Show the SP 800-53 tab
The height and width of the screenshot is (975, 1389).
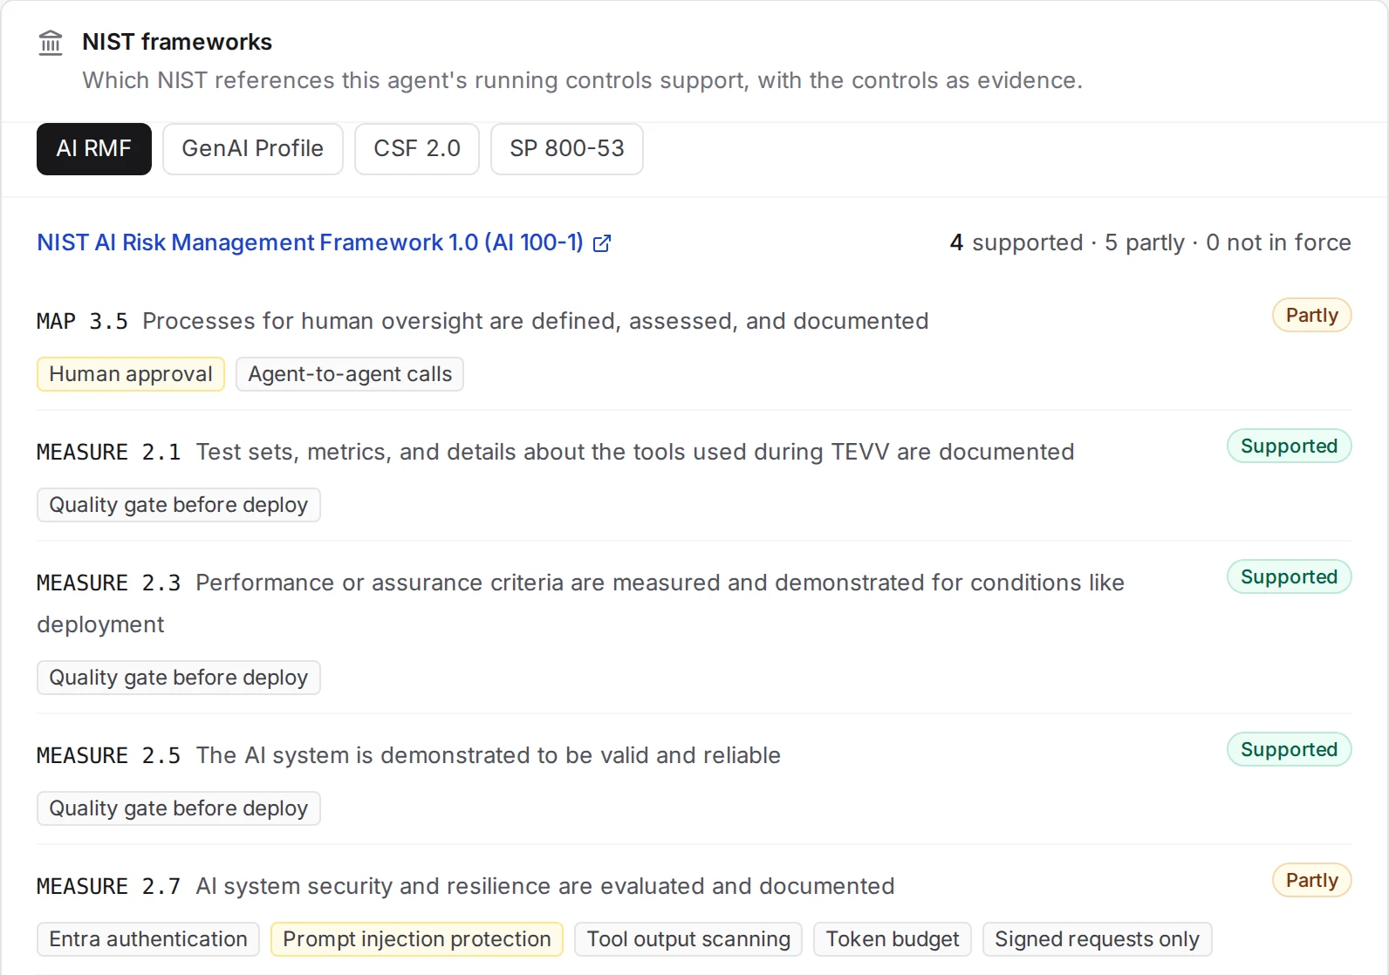tap(567, 149)
